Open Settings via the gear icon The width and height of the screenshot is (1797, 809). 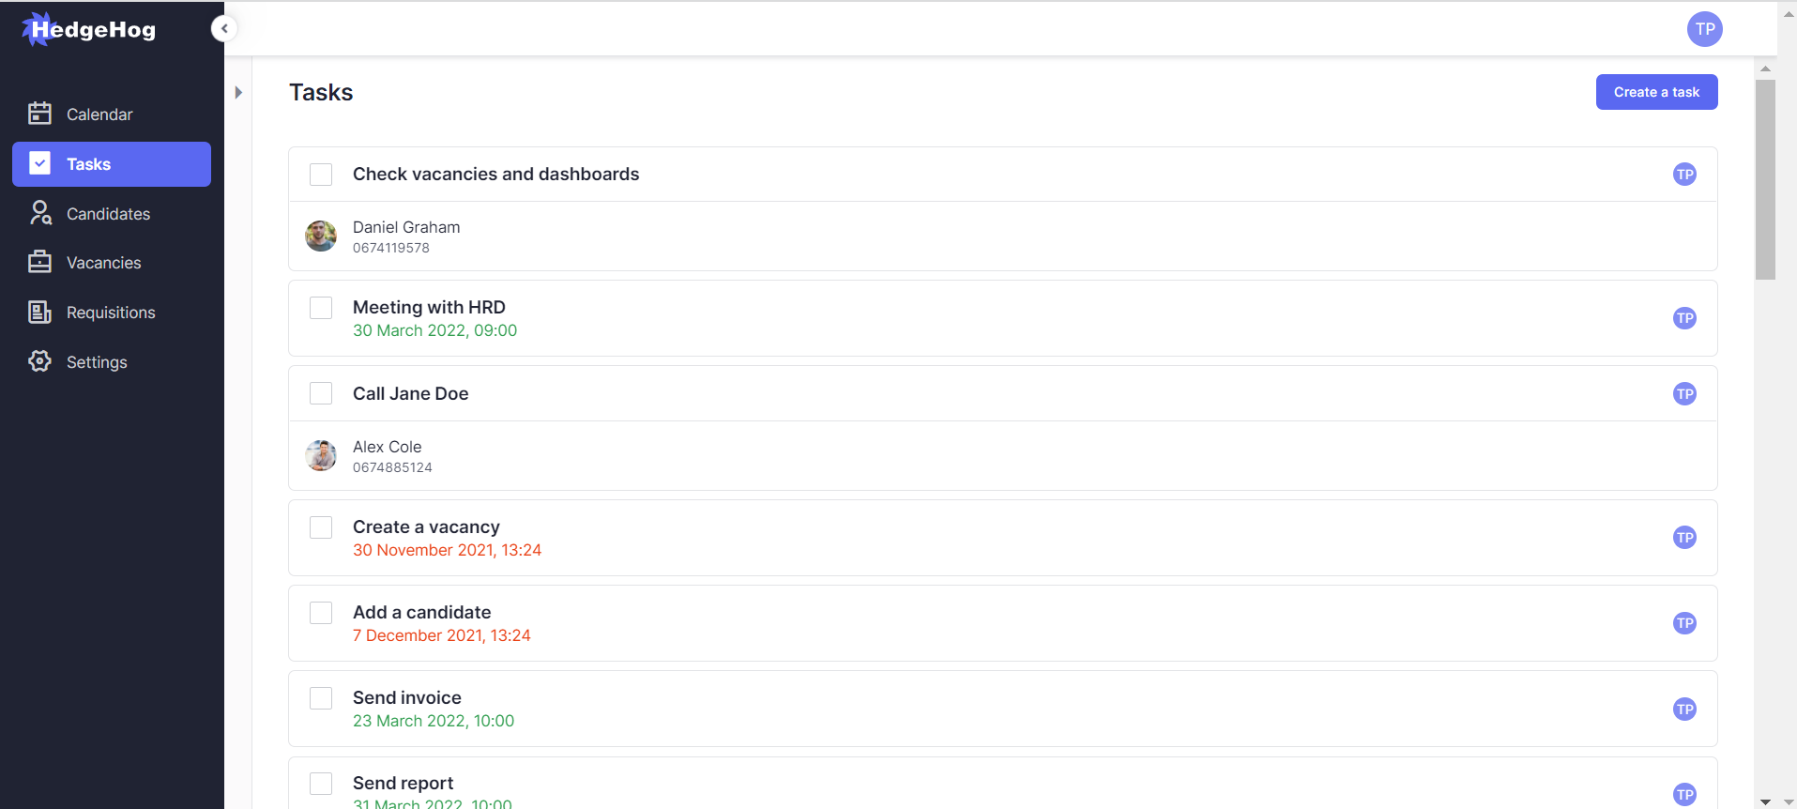click(x=39, y=361)
